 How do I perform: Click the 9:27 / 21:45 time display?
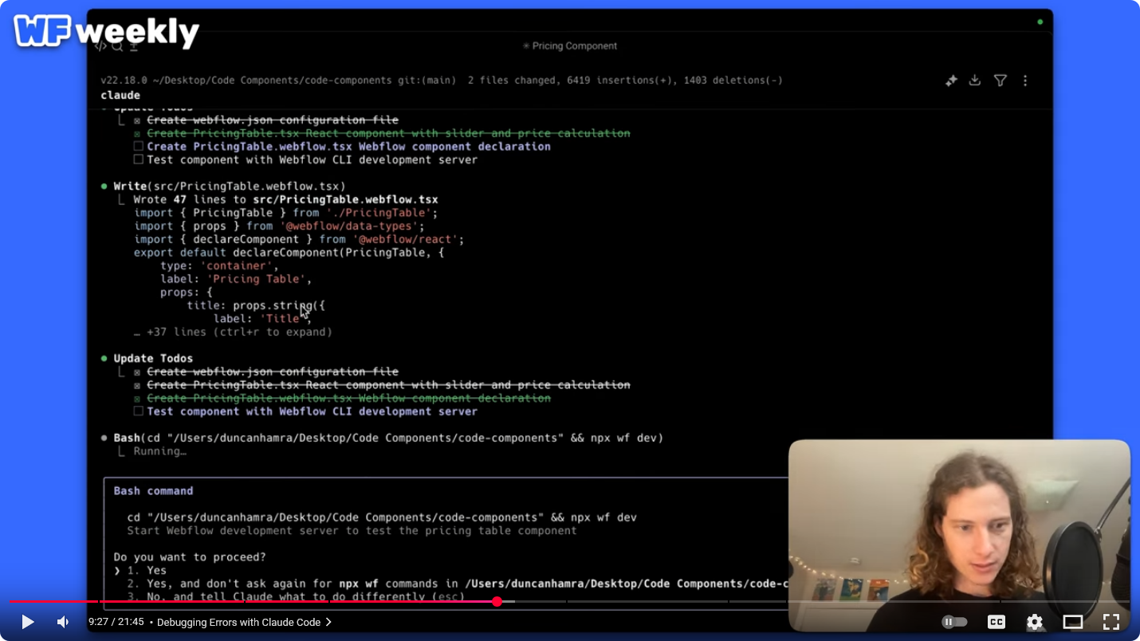(116, 622)
